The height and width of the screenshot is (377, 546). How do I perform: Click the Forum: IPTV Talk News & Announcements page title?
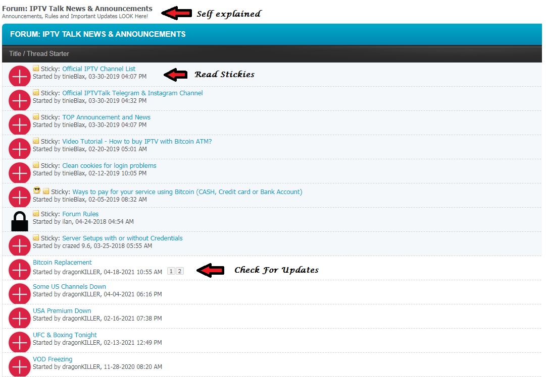[x=77, y=9]
